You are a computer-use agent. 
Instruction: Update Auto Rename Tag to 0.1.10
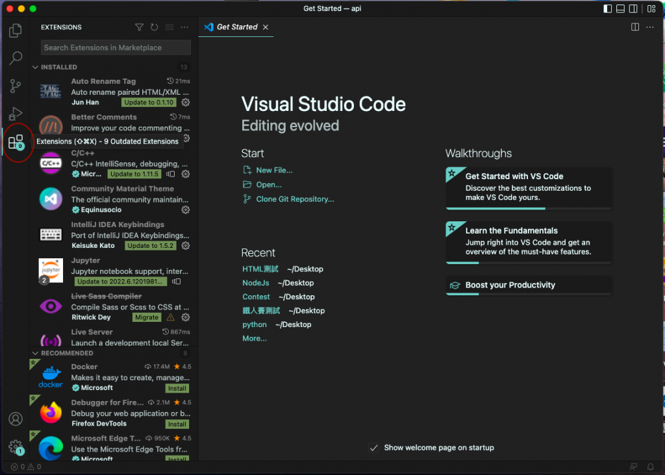(149, 103)
